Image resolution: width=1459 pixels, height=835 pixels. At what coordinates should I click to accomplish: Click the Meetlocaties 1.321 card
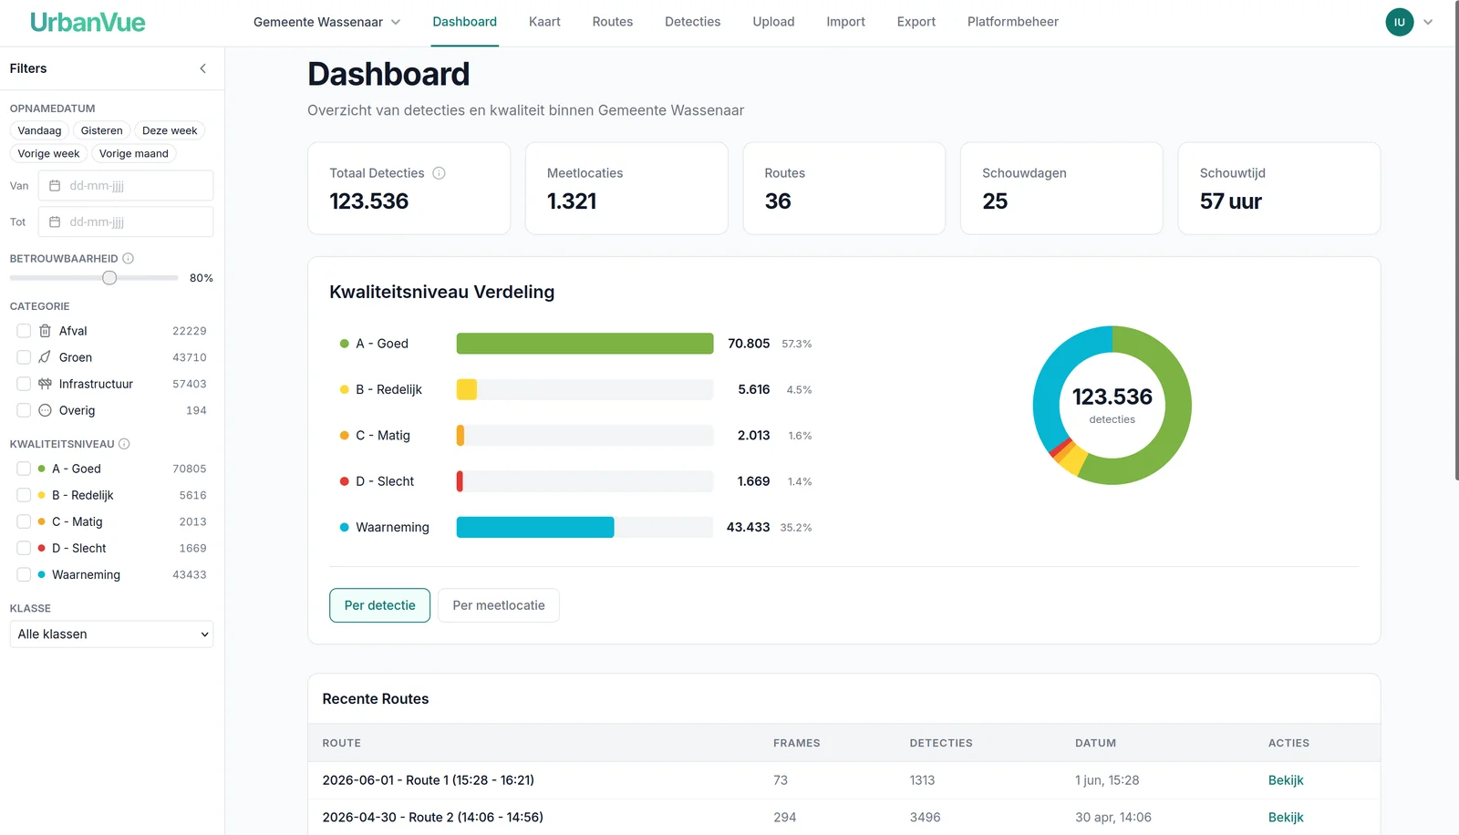point(626,188)
